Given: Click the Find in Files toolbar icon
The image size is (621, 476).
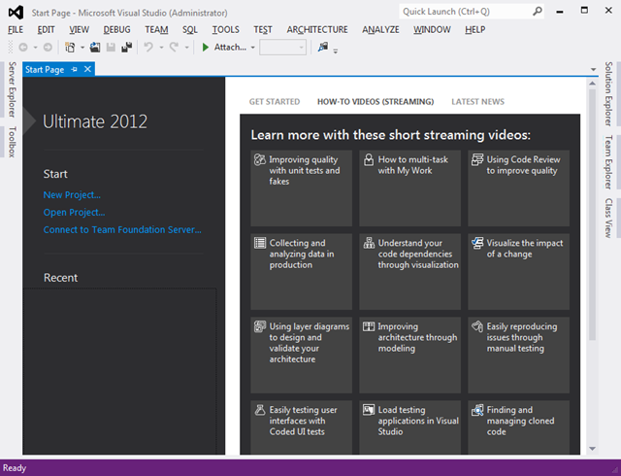Looking at the screenshot, I should coord(322,47).
